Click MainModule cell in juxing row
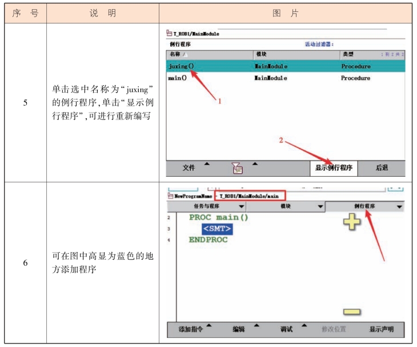Viewport: 417px width, 347px height. coord(271,66)
